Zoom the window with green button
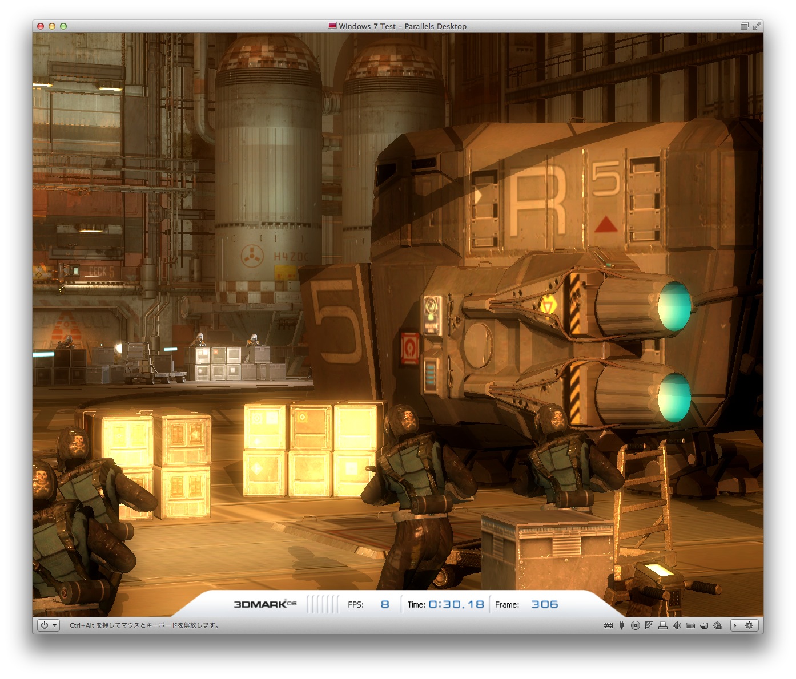The width and height of the screenshot is (796, 679). [x=63, y=26]
